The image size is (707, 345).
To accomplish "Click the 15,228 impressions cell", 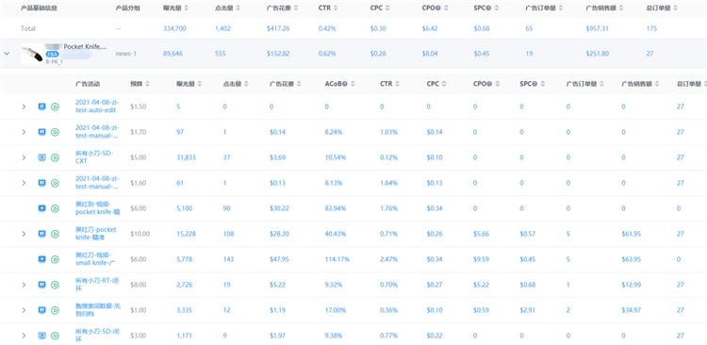I will coord(187,234).
